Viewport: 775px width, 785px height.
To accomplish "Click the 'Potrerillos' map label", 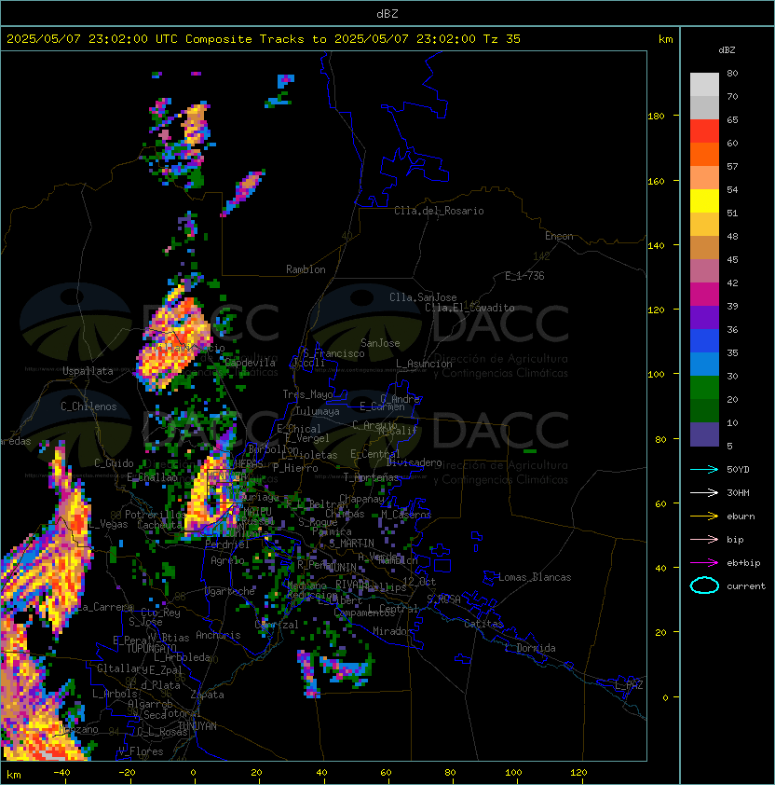I will click(156, 515).
